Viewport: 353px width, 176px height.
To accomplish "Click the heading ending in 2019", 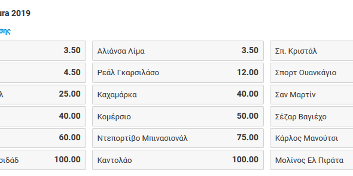I will (x=15, y=13).
